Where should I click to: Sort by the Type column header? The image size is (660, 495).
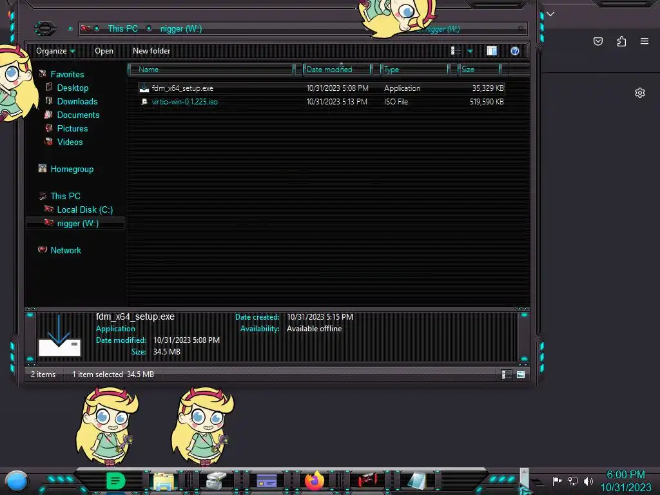pyautogui.click(x=415, y=70)
